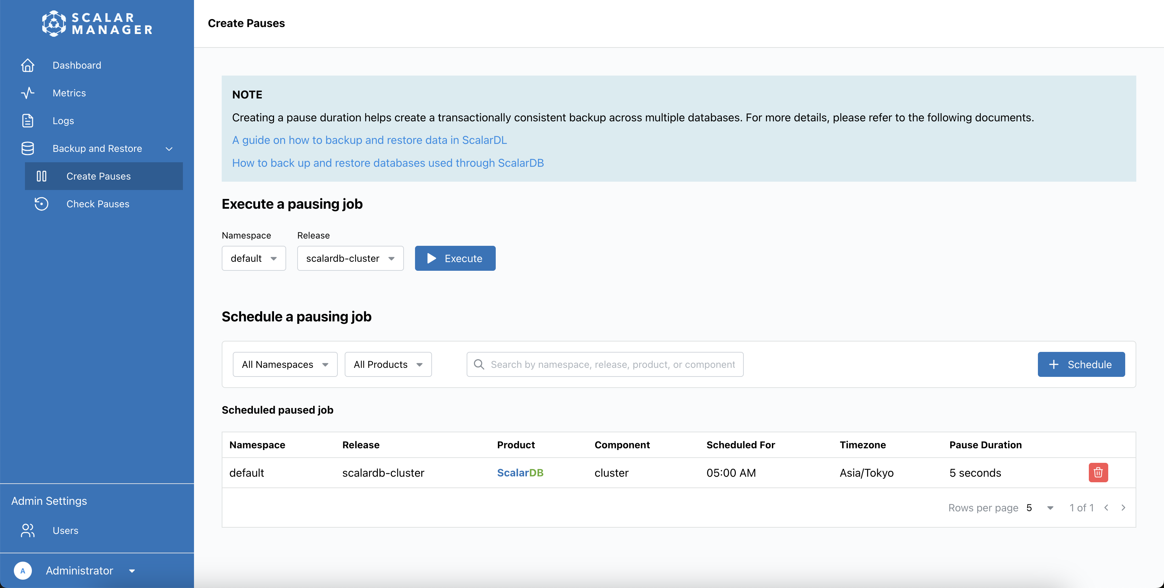The width and height of the screenshot is (1164, 588).
Task: Open the scalardb-cluster Release dropdown
Action: (350, 258)
